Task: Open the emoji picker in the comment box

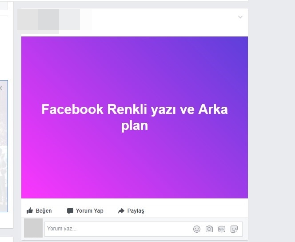Action: click(197, 229)
